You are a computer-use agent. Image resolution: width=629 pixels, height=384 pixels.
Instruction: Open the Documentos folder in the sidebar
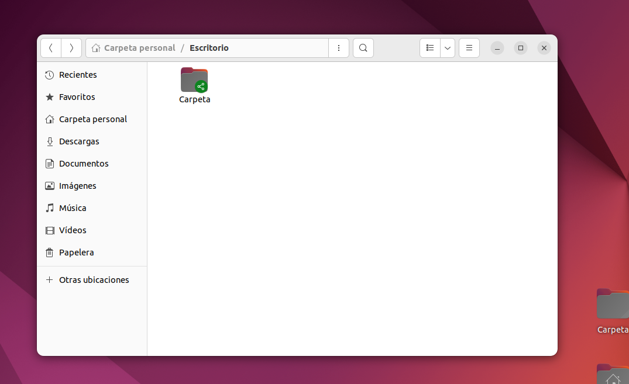(83, 164)
